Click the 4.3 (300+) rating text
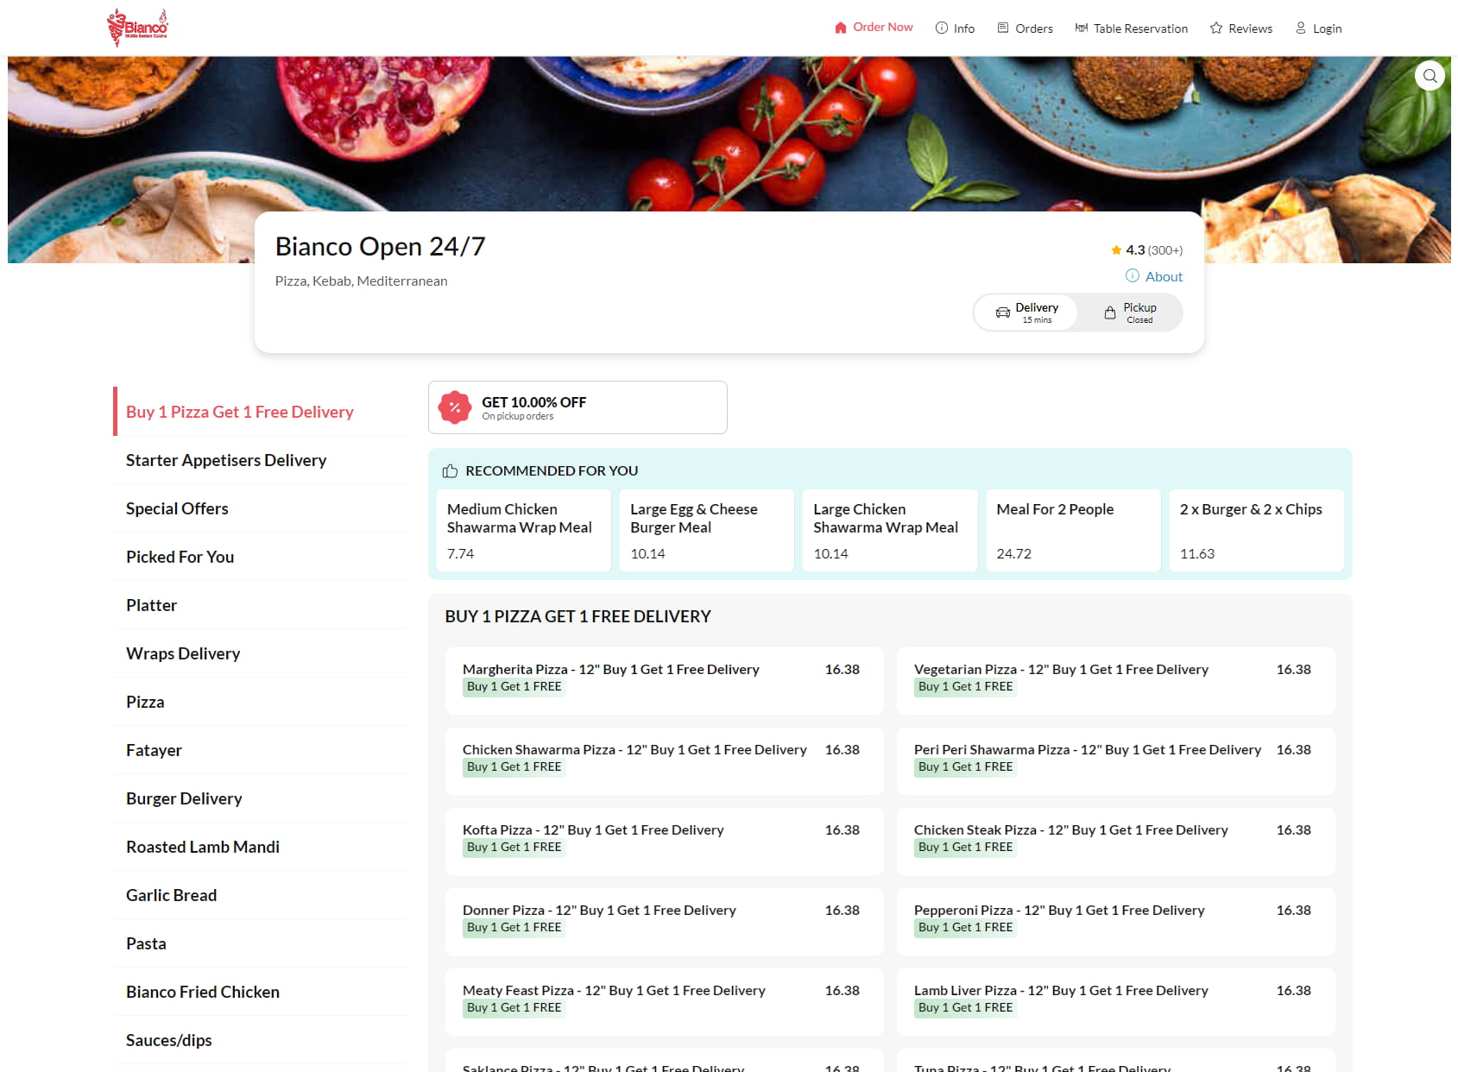The image size is (1458, 1072). [1154, 250]
